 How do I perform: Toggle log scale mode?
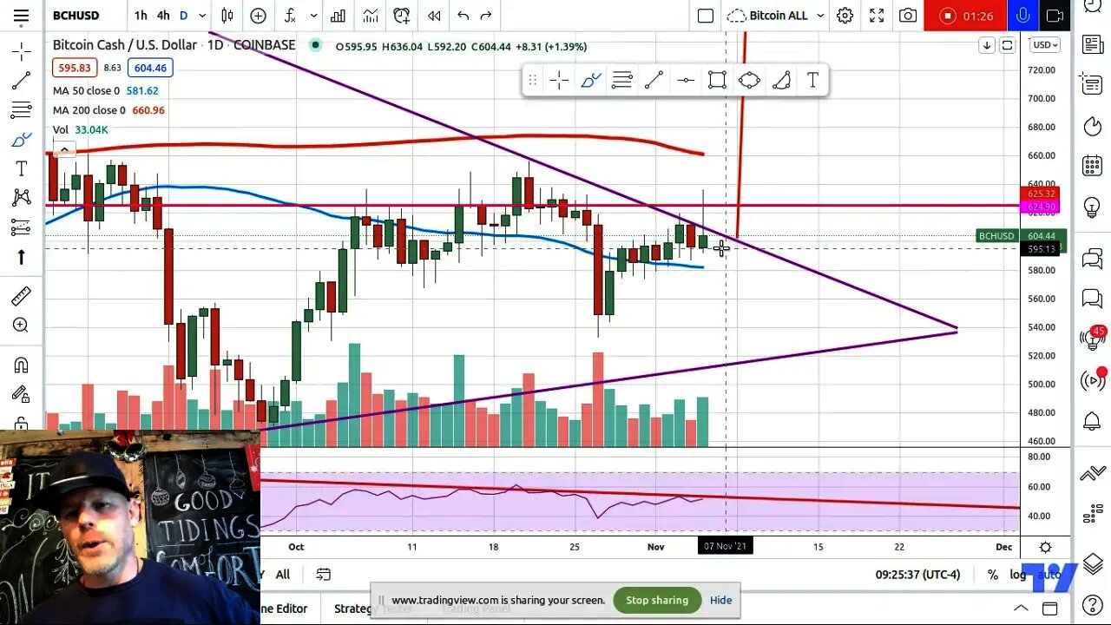tap(1017, 575)
